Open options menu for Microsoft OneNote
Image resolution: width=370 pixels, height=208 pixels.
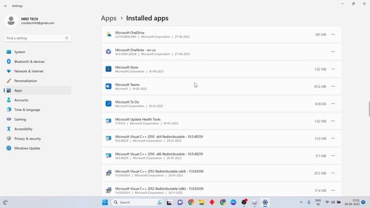333,51
